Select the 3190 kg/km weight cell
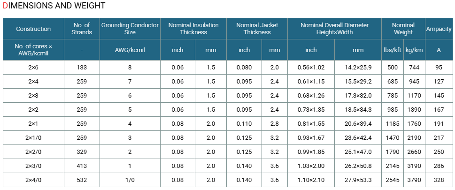 414,166
